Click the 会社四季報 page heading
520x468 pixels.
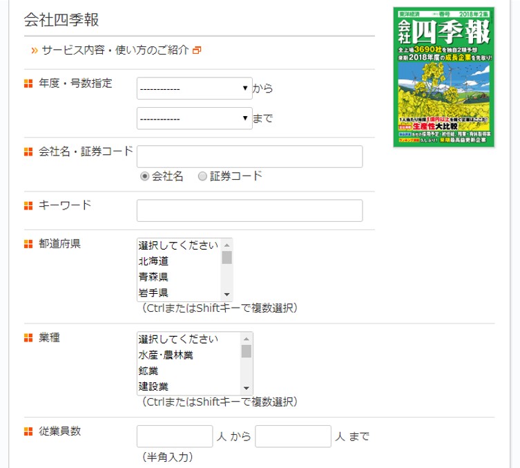click(x=61, y=20)
